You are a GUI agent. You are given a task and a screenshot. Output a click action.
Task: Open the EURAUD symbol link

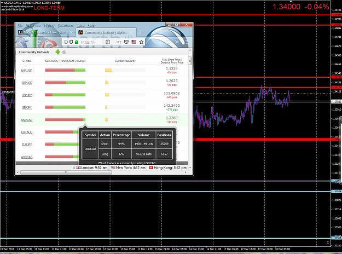[27, 132]
